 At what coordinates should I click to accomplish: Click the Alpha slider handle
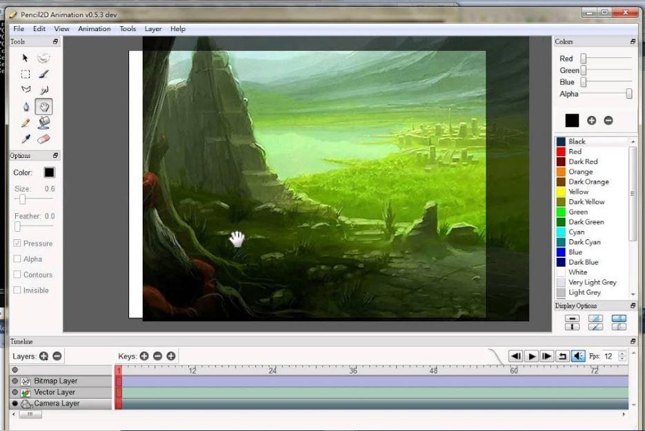tap(629, 94)
